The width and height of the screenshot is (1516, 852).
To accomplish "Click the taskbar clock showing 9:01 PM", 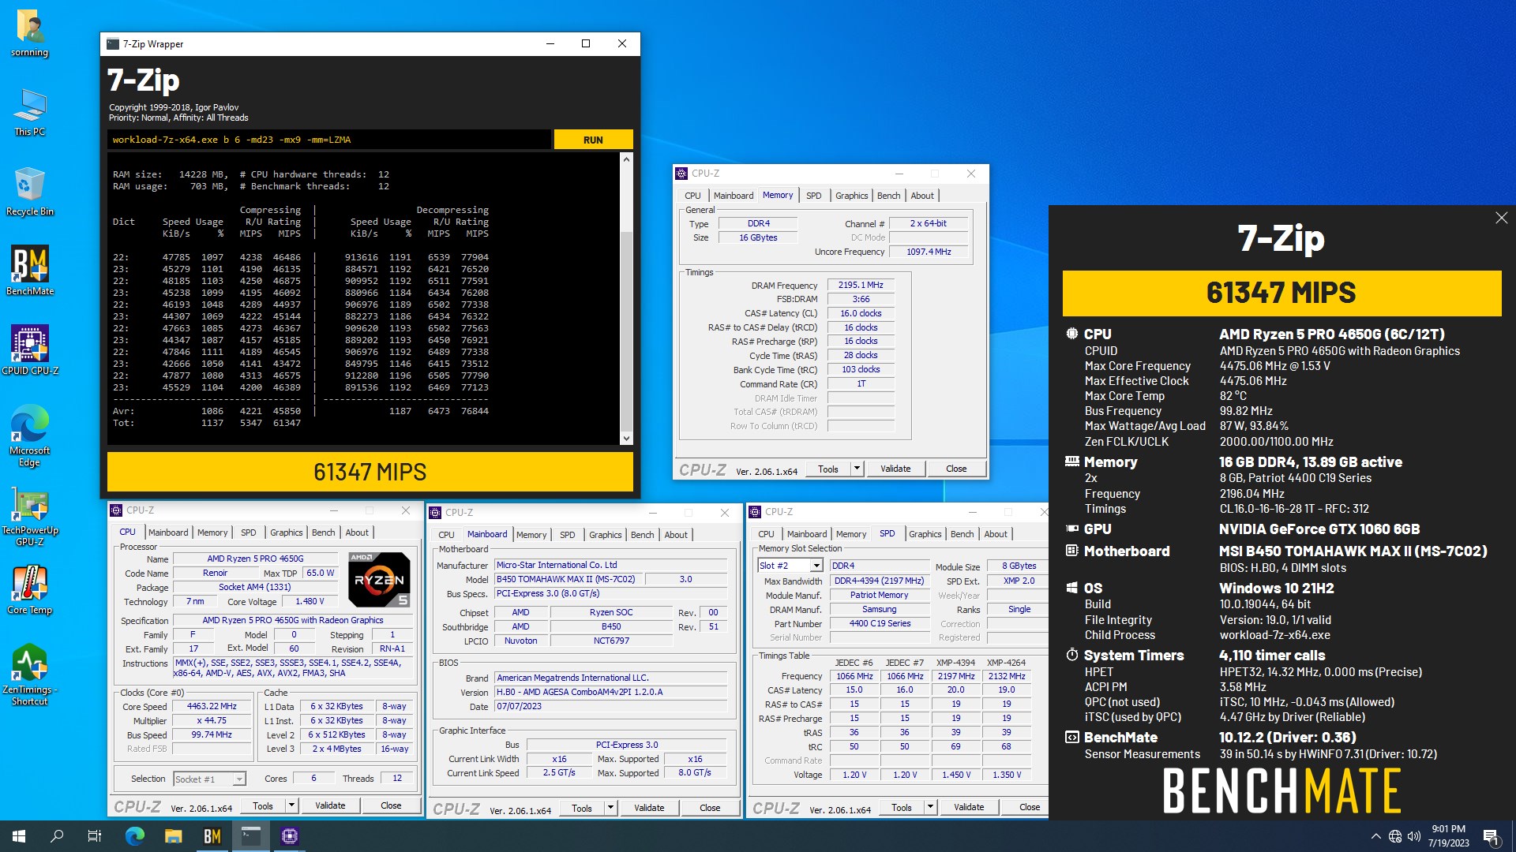I will pos(1448,836).
